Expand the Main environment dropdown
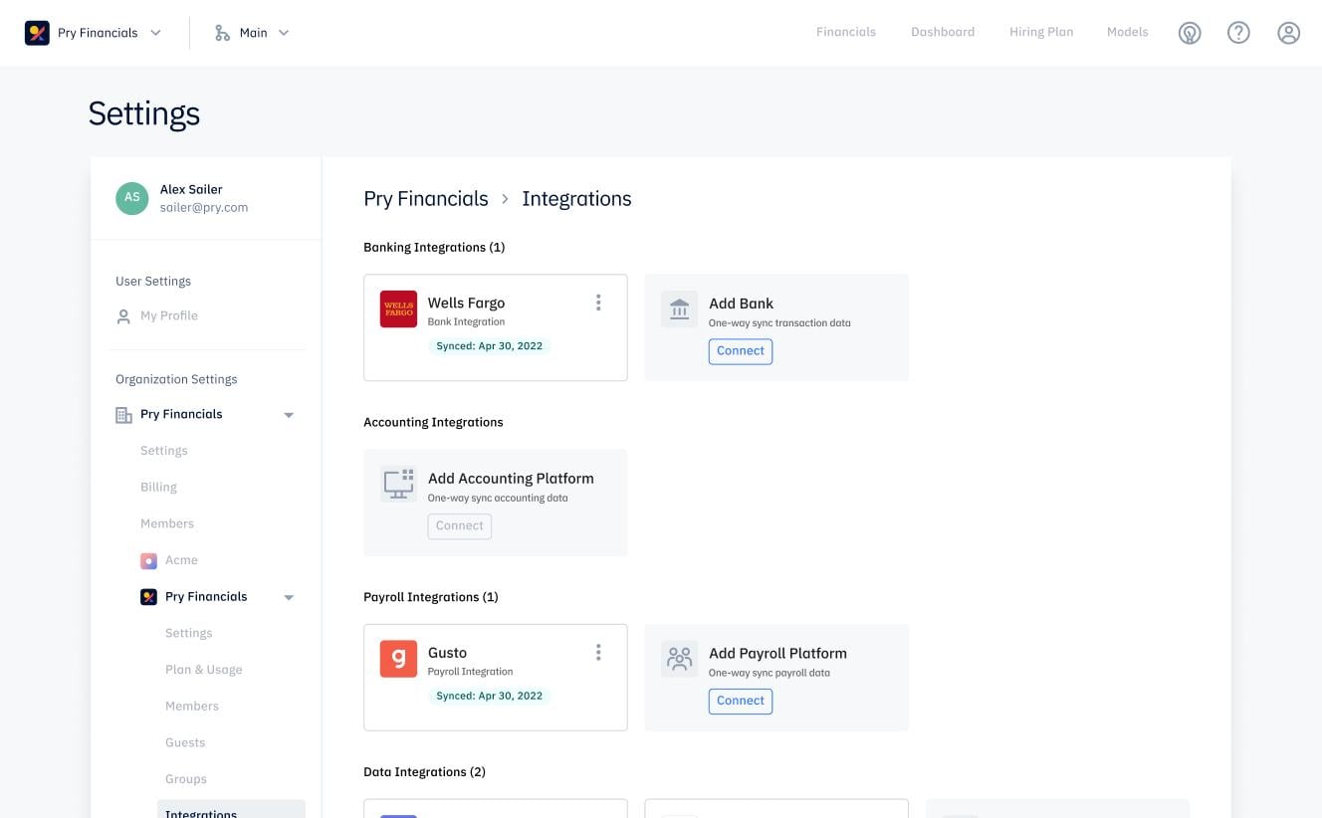 point(285,32)
